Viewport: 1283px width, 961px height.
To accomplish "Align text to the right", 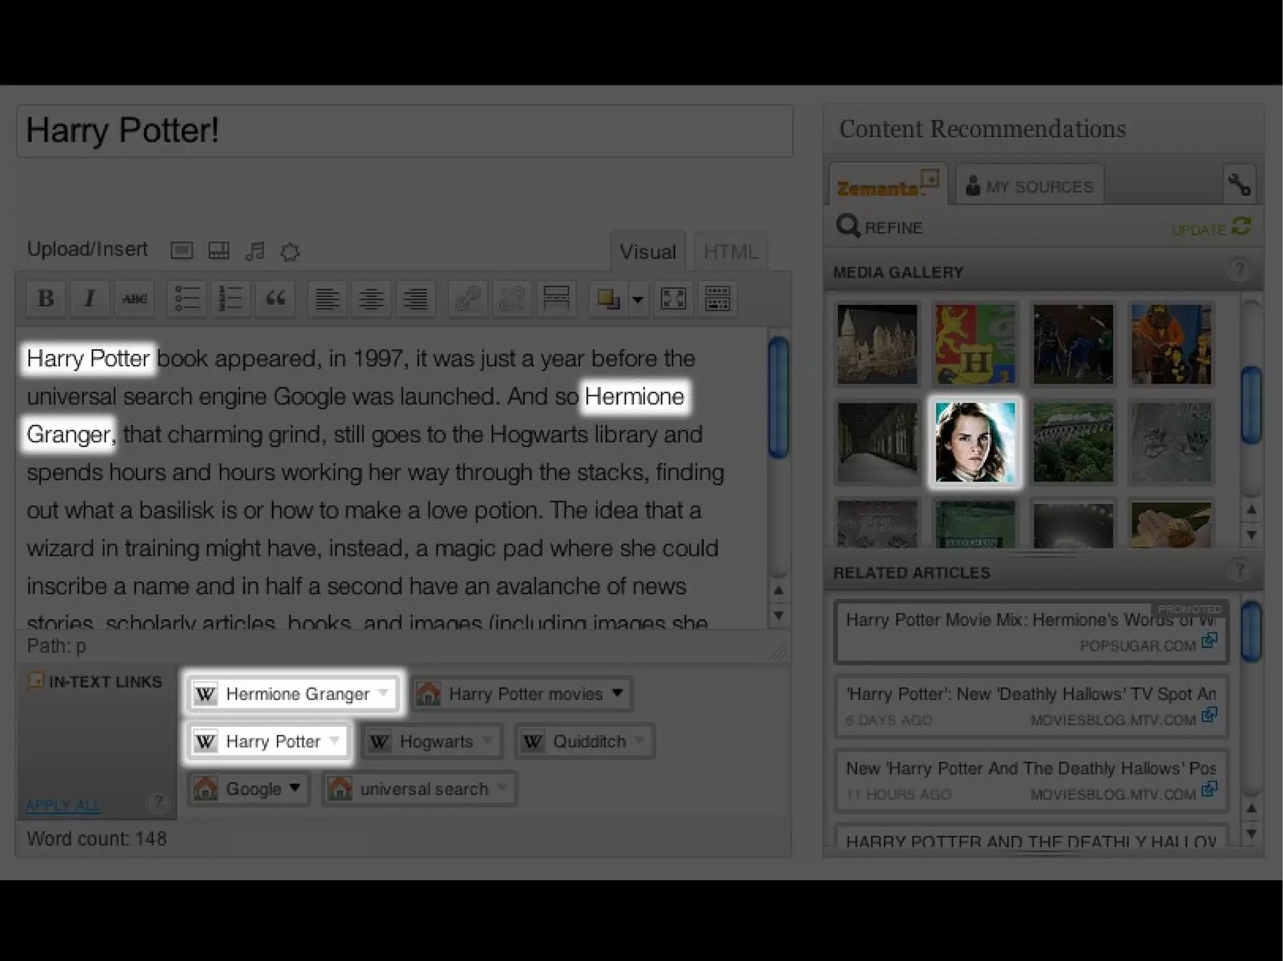I will click(415, 299).
